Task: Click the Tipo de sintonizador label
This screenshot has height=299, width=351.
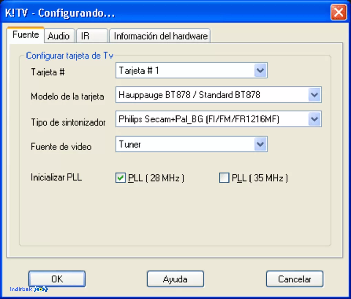Action: tap(68, 122)
